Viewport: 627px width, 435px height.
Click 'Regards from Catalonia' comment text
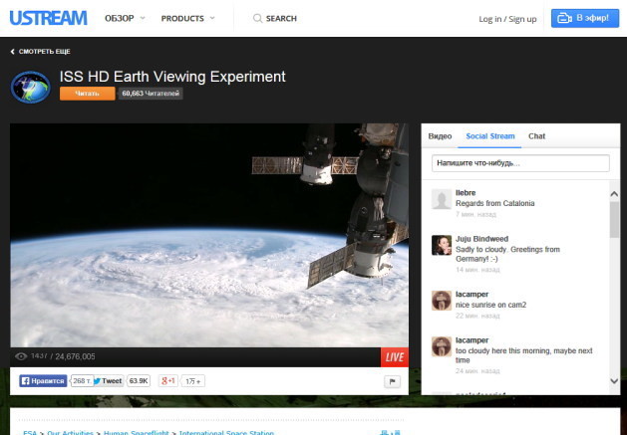[495, 203]
